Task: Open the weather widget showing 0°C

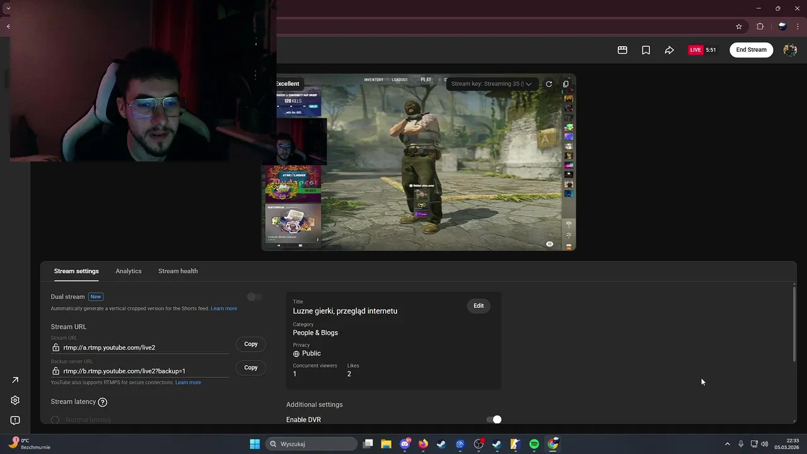Action: [28, 444]
